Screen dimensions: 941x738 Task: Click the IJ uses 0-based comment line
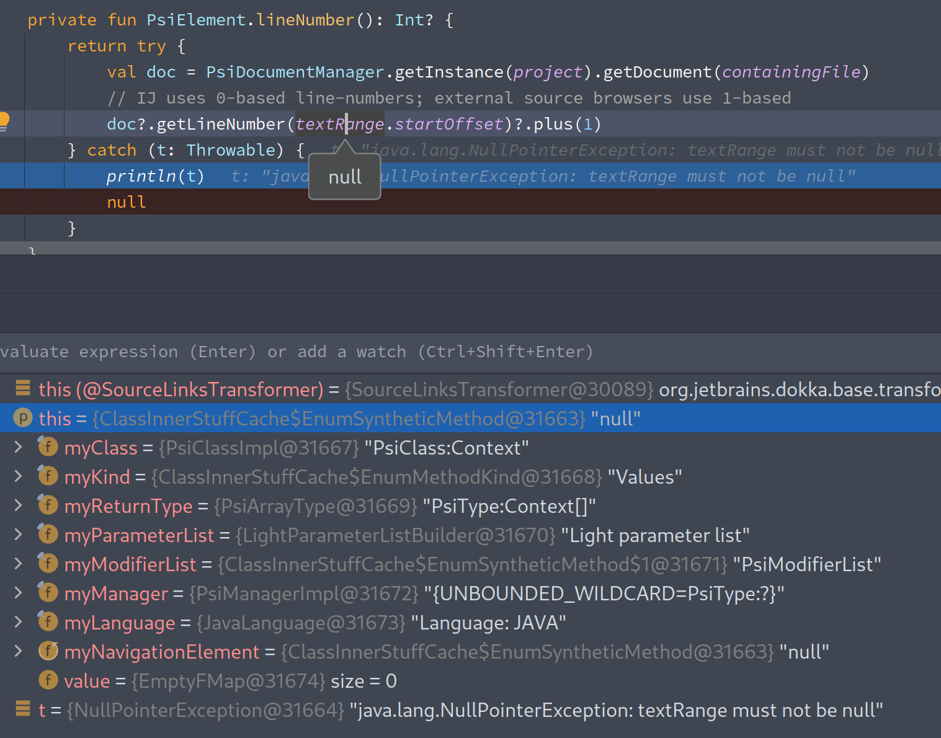pos(449,98)
